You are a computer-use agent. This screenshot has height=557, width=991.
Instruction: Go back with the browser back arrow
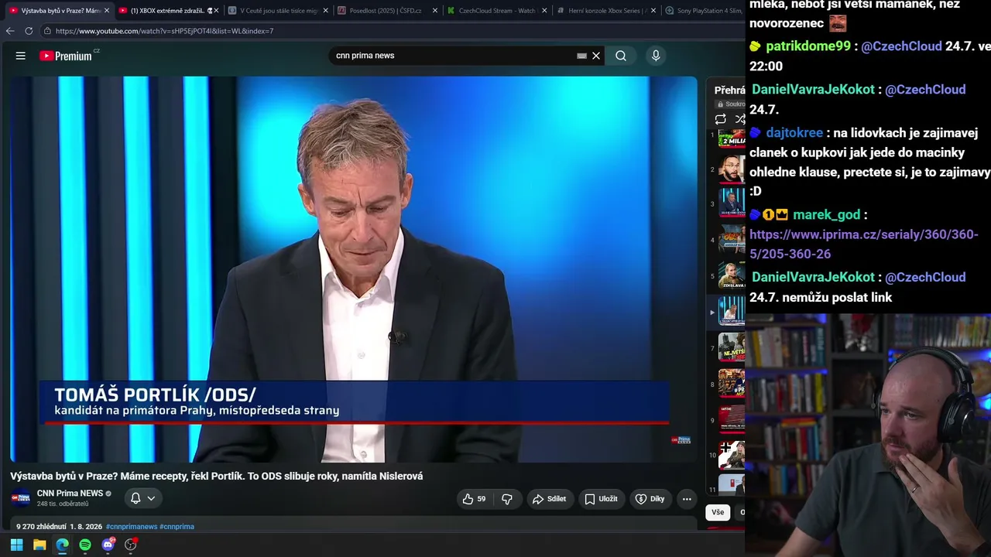point(10,31)
